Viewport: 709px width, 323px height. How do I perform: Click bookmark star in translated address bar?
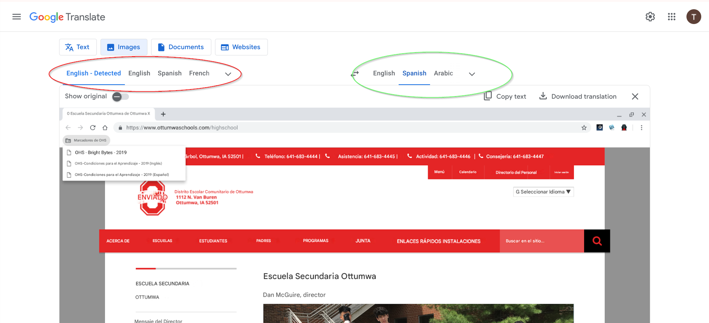pyautogui.click(x=584, y=127)
